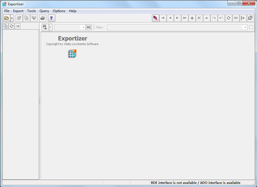Expand the Open button dropdown arrow
The height and width of the screenshot is (187, 257).
coord(12,18)
